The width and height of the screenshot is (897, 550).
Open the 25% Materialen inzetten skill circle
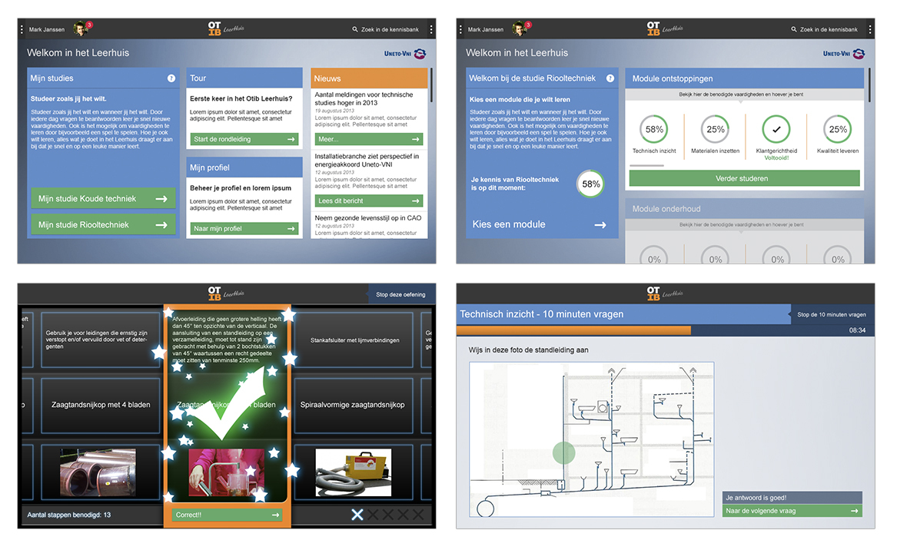point(716,129)
